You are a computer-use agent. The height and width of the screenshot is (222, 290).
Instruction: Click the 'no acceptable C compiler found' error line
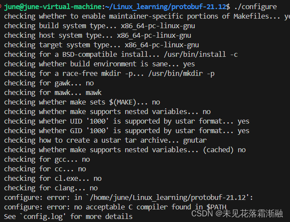pyautogui.click(x=115, y=207)
